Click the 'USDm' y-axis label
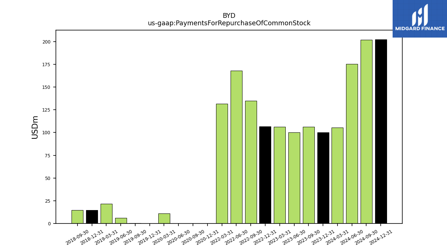Image resolution: width=447 pixels, height=251 pixels. click(x=35, y=127)
